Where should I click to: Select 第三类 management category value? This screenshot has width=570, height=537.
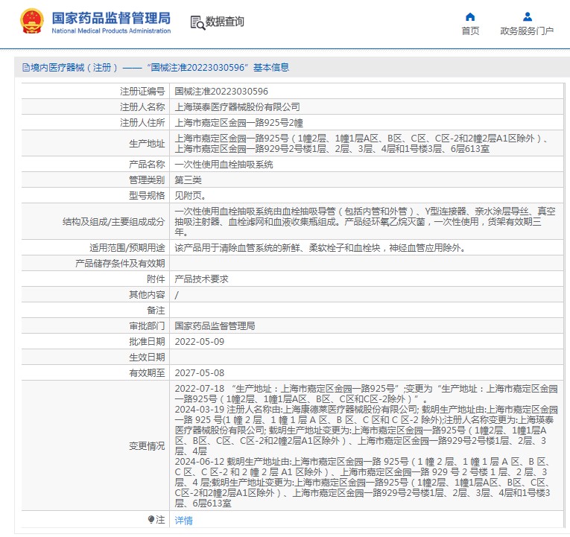[x=188, y=179]
